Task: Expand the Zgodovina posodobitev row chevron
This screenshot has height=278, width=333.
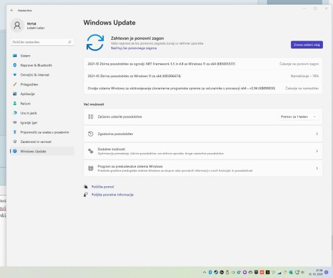Action: point(317,134)
